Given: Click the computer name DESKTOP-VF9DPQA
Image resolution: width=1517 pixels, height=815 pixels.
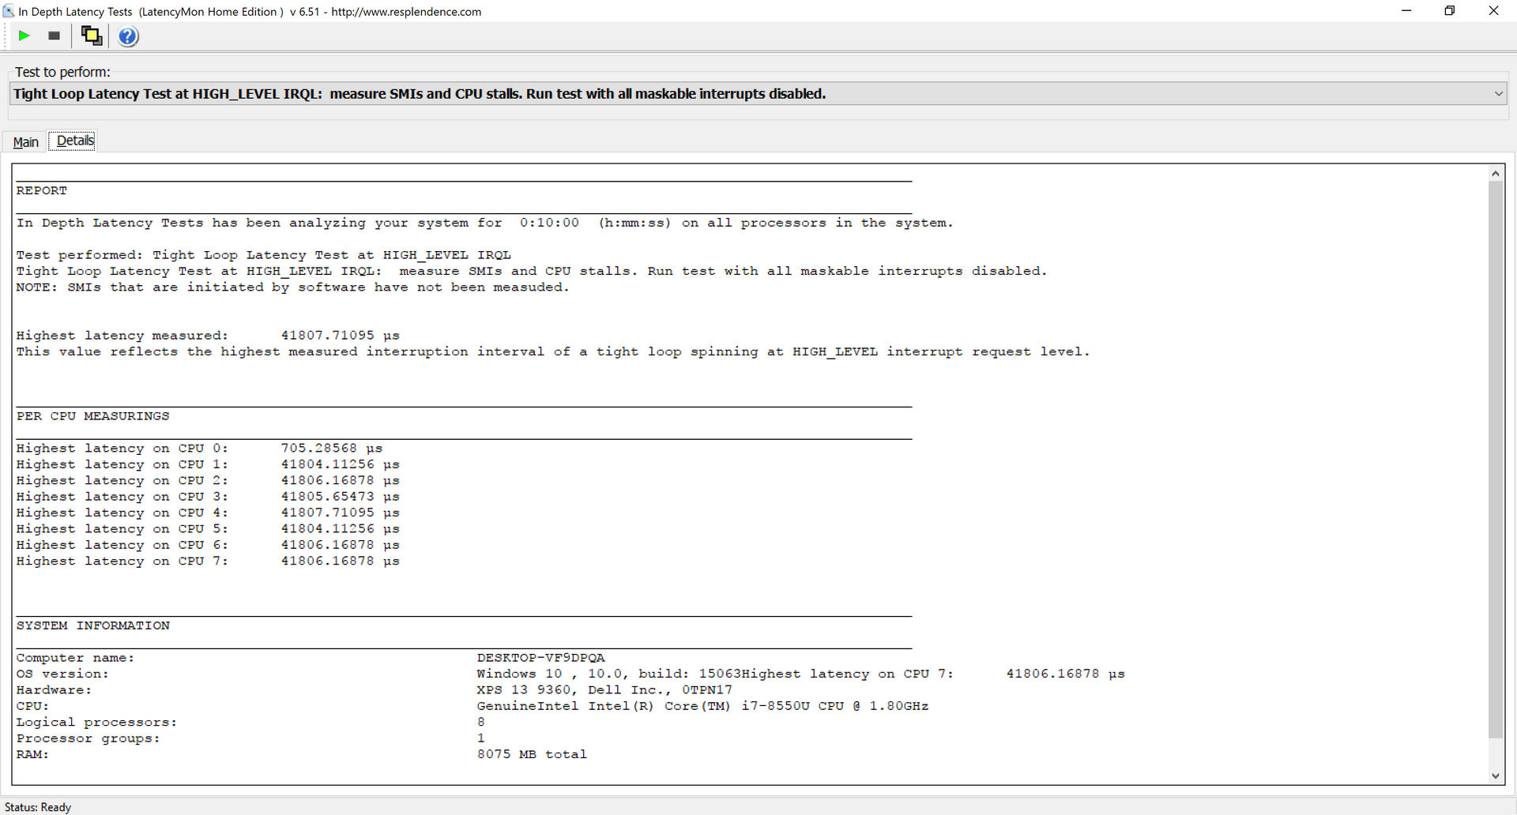Looking at the screenshot, I should tap(540, 658).
